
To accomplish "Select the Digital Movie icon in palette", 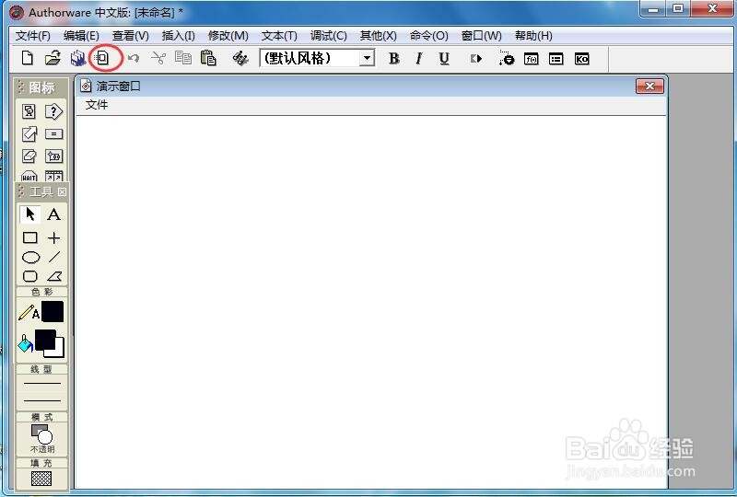I will (x=53, y=176).
